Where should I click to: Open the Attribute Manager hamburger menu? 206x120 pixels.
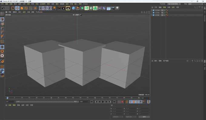(x=152, y=61)
